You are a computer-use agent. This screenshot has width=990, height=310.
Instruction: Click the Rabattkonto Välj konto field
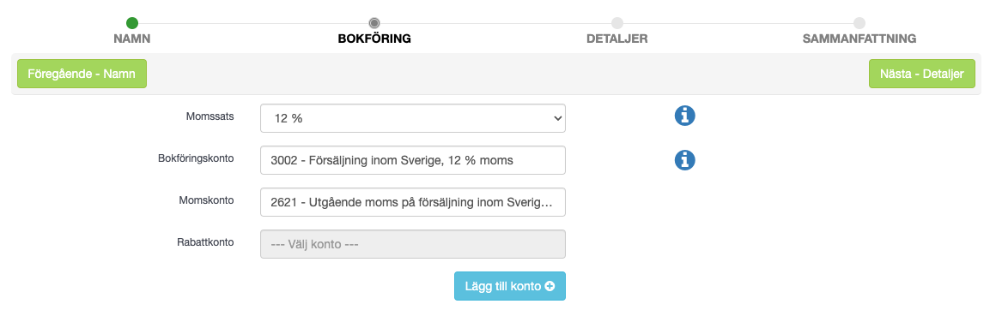pos(413,244)
